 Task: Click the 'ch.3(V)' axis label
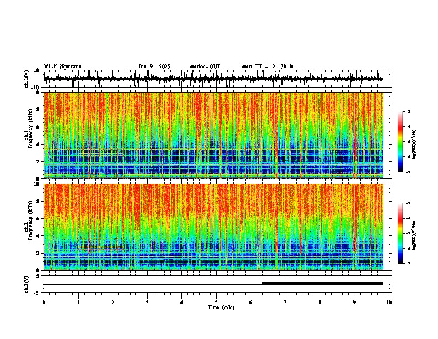pyautogui.click(x=27, y=284)
